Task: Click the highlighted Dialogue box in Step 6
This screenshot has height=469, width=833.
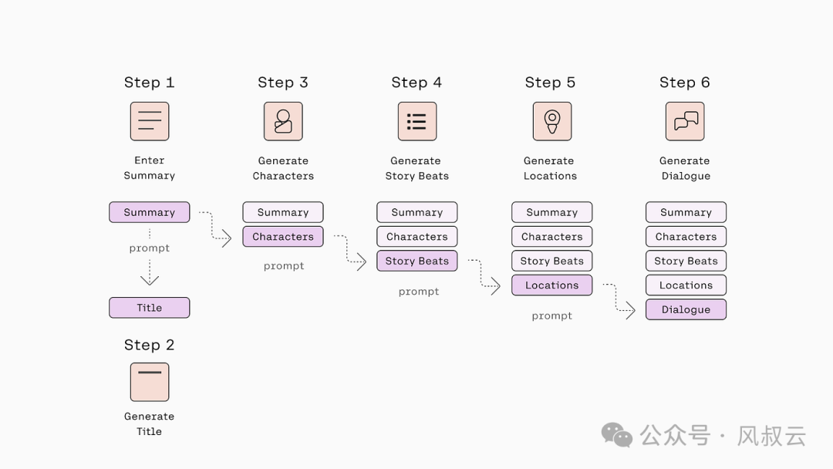Action: [686, 309]
